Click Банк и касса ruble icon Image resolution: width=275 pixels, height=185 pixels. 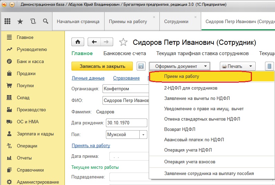click(x=9, y=61)
